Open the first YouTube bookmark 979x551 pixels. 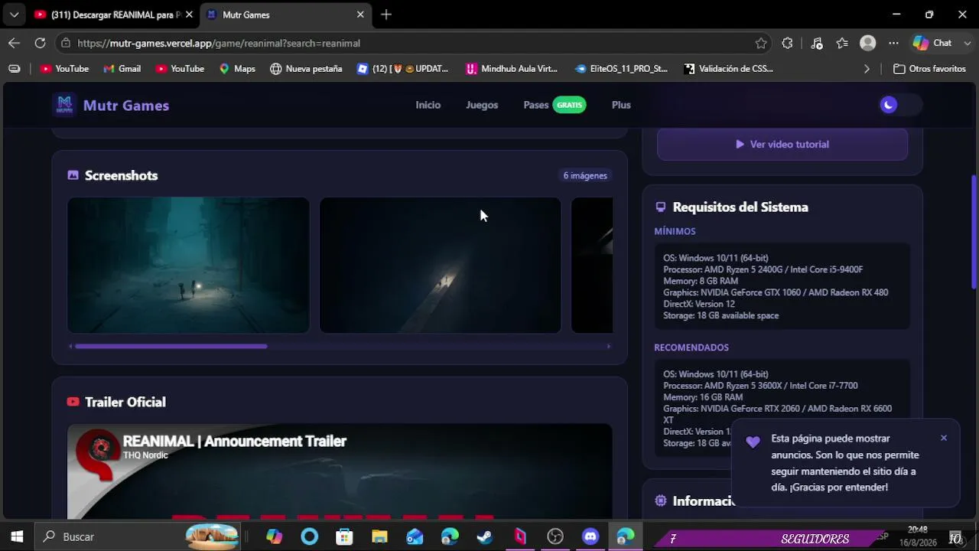tap(64, 69)
